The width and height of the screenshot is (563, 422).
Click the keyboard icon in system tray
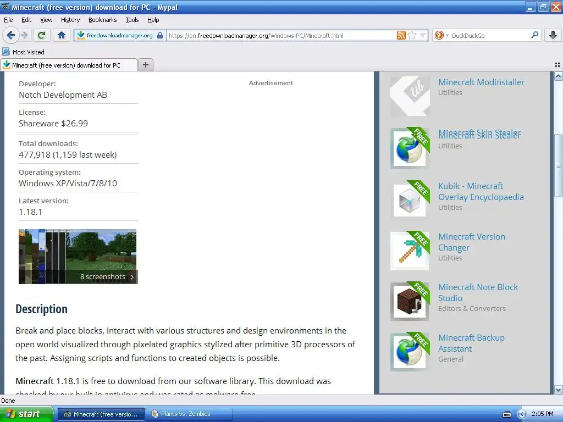pos(506,414)
